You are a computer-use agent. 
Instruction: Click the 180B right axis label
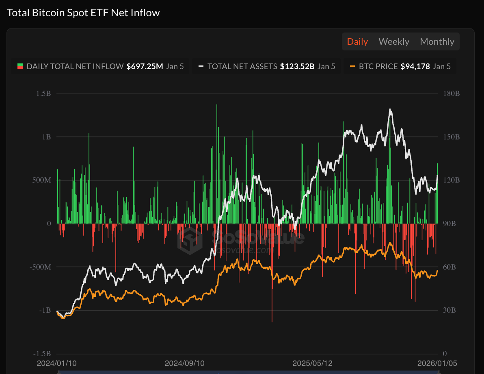(x=451, y=93)
